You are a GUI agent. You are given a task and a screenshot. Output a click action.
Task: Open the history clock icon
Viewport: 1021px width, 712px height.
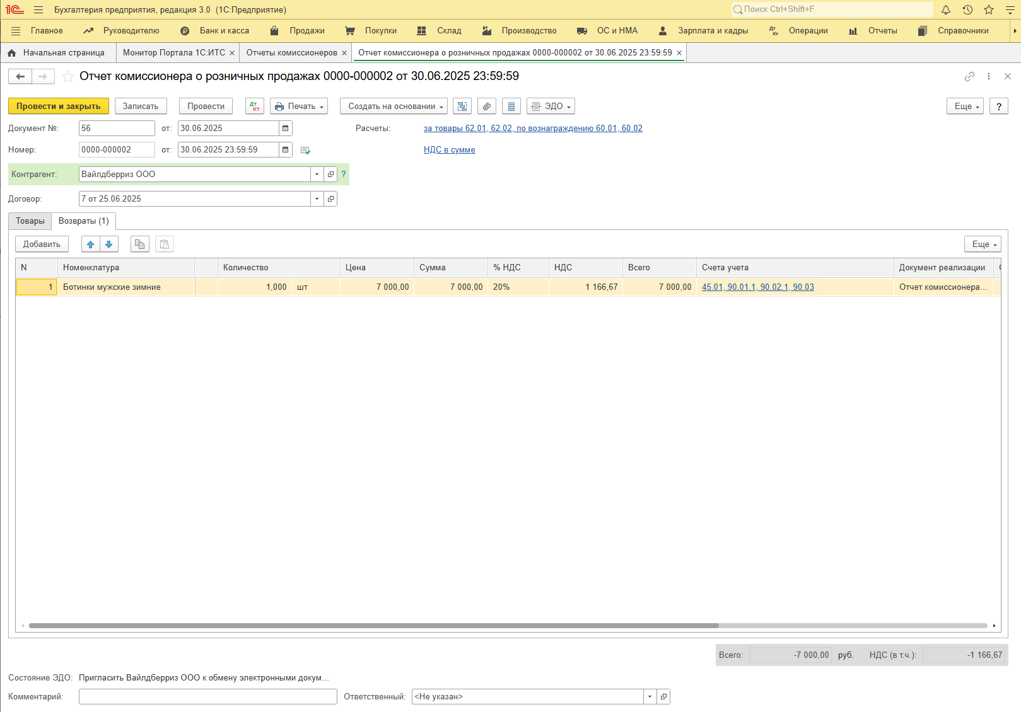[x=967, y=9]
